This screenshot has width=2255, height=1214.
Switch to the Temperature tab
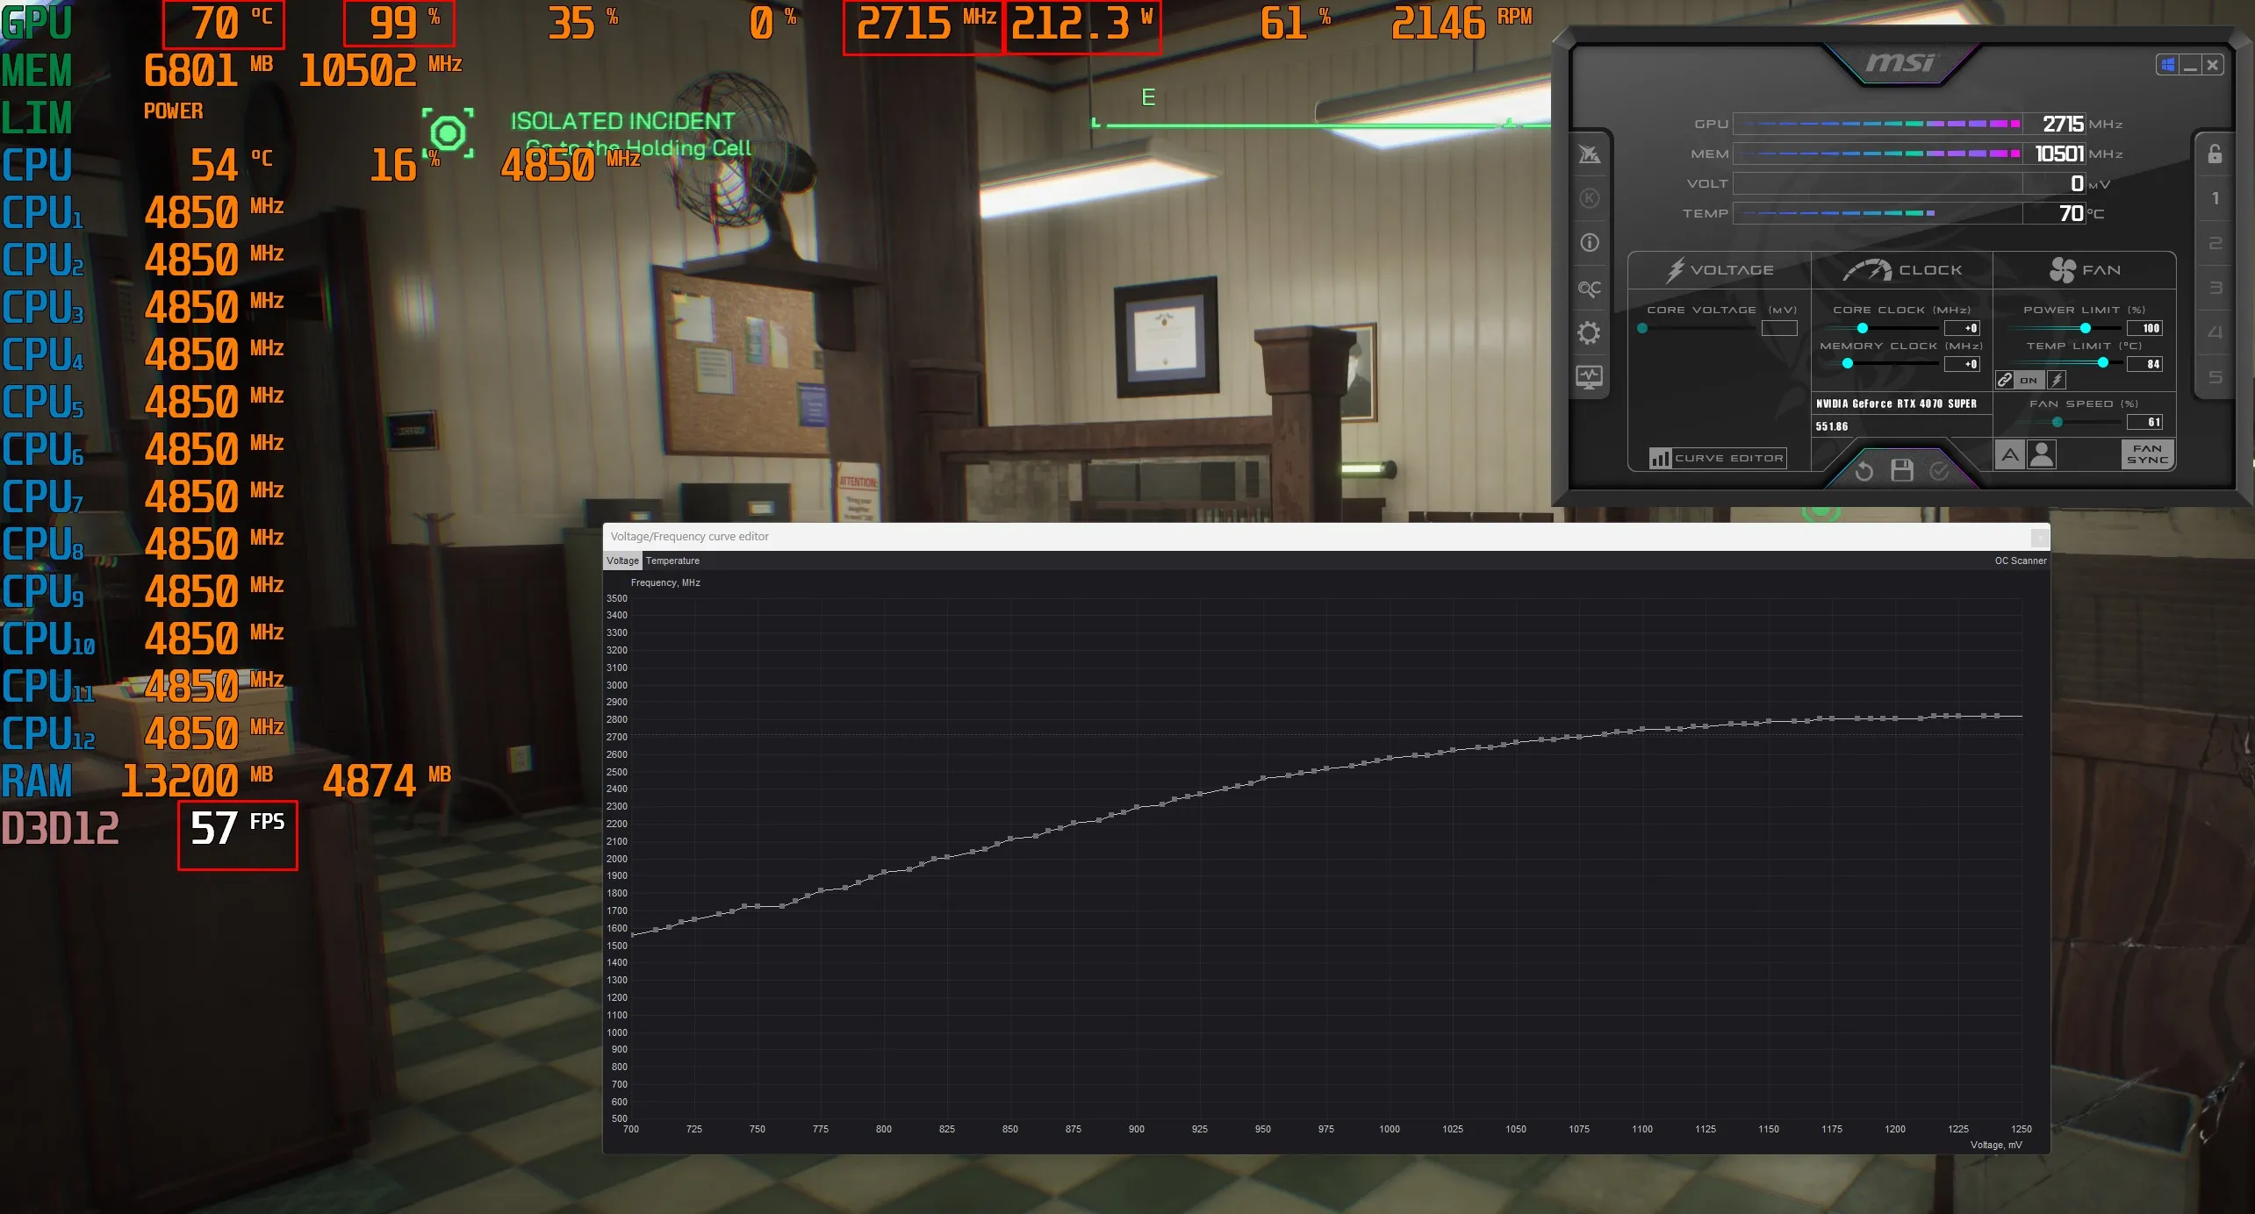(x=672, y=561)
